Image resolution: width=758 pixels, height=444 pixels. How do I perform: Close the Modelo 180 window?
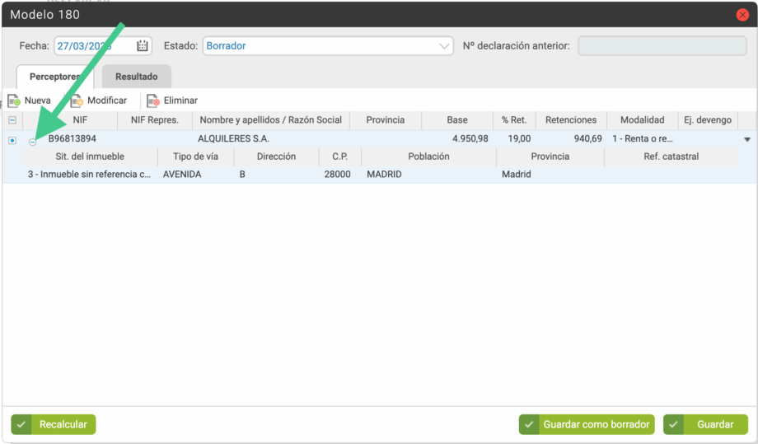pos(742,15)
